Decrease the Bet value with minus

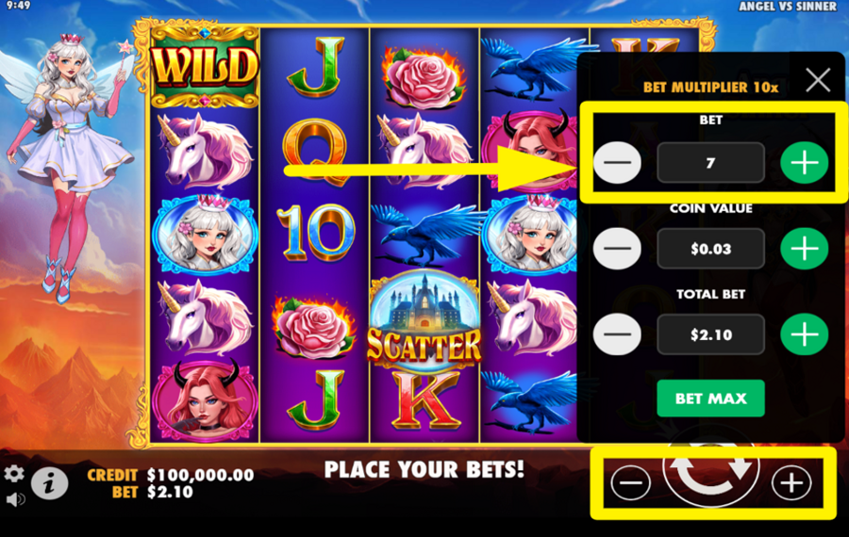click(x=617, y=163)
